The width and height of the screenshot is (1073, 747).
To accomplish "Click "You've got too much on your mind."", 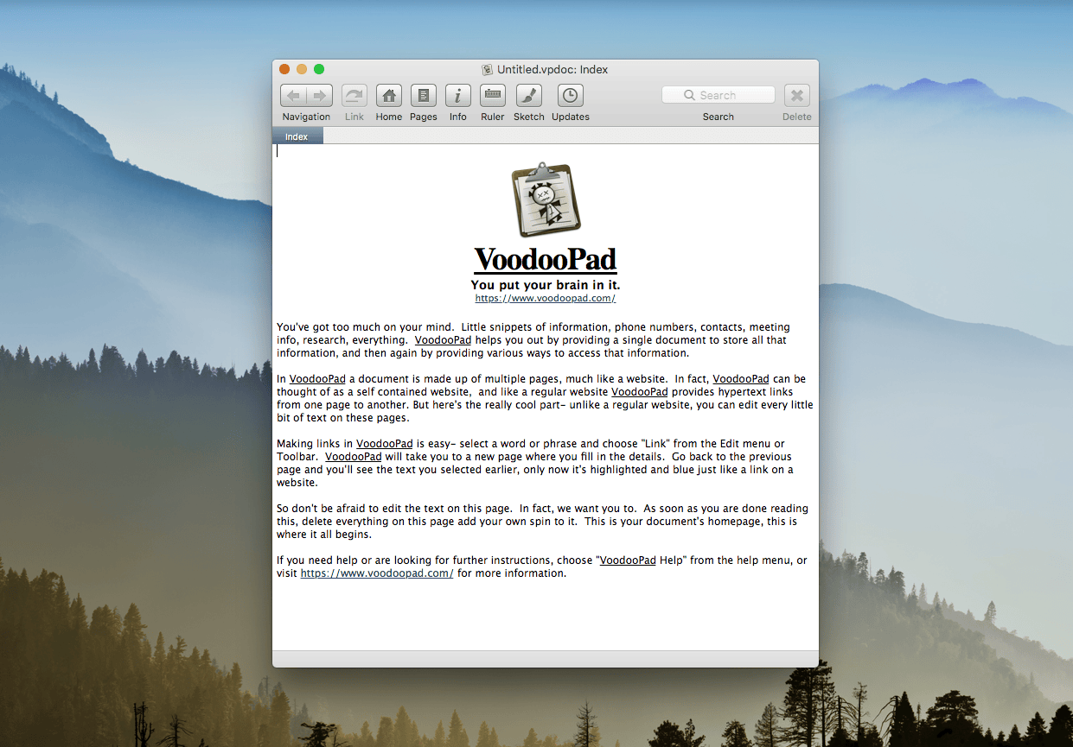I will (x=366, y=327).
